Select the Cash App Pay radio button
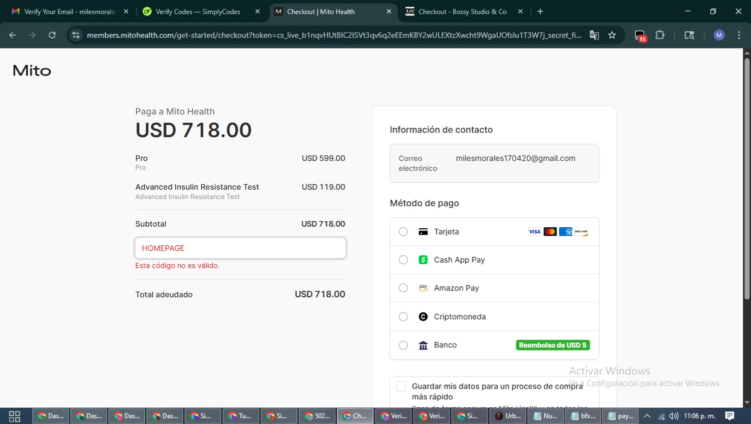Screen dimensions: 751x424 (403, 260)
